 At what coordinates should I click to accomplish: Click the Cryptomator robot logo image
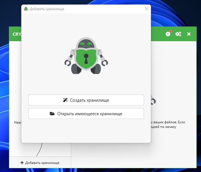click(x=86, y=56)
